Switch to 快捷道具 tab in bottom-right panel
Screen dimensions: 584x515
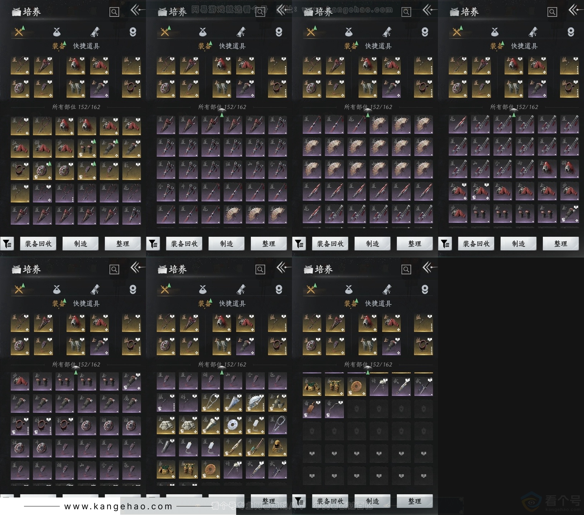378,304
